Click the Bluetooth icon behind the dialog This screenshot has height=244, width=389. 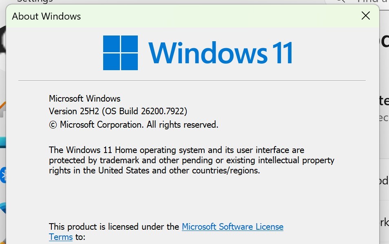(3, 175)
